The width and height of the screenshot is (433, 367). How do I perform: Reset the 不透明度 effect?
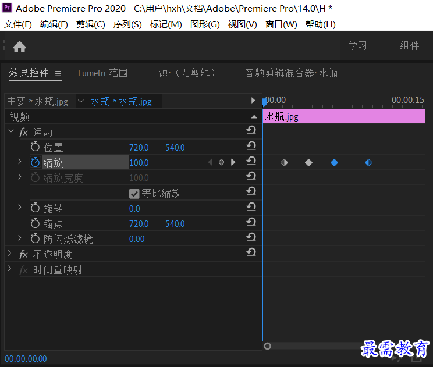pos(251,252)
